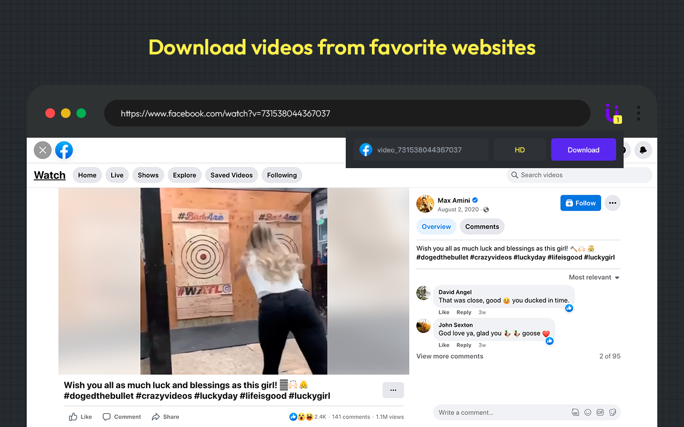Click the Download button
Image resolution: width=684 pixels, height=427 pixels.
click(583, 149)
